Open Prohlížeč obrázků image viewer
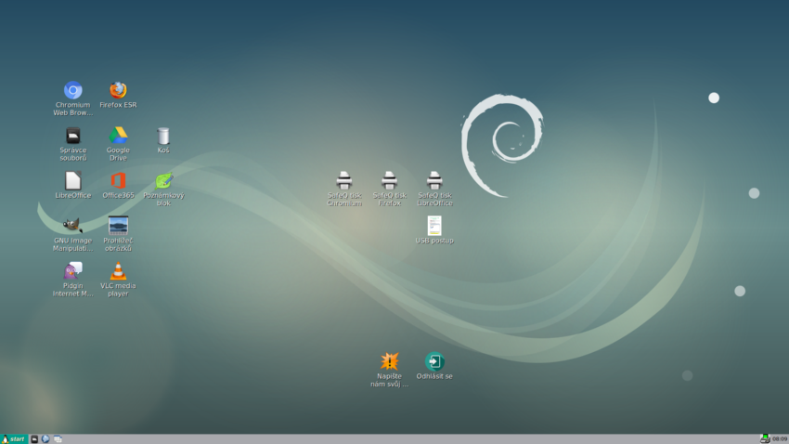Image resolution: width=789 pixels, height=444 pixels. click(118, 226)
